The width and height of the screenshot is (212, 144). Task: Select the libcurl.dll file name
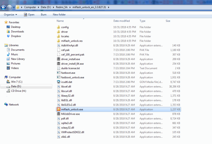[66, 91]
